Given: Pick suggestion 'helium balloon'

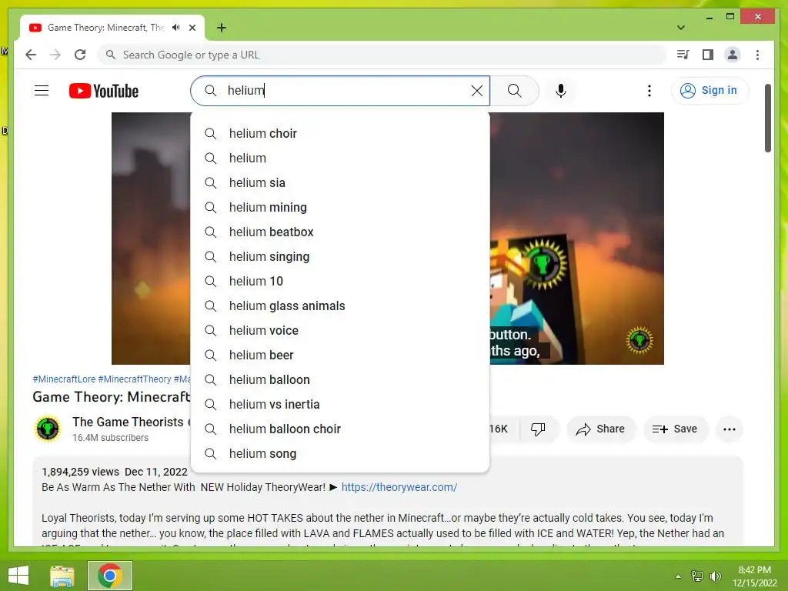Looking at the screenshot, I should coord(339,379).
